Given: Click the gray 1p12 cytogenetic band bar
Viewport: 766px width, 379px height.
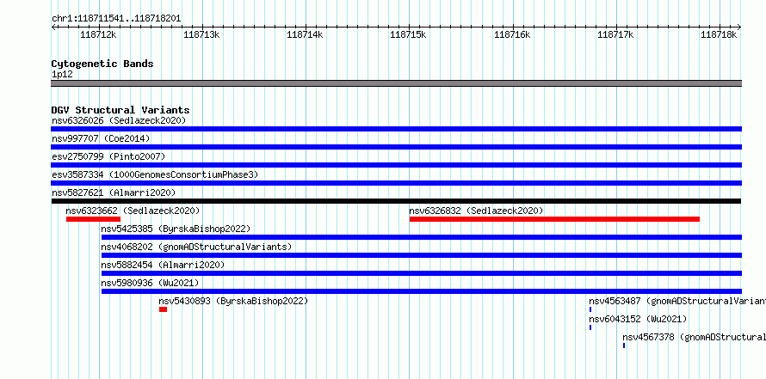Looking at the screenshot, I should coord(396,83).
